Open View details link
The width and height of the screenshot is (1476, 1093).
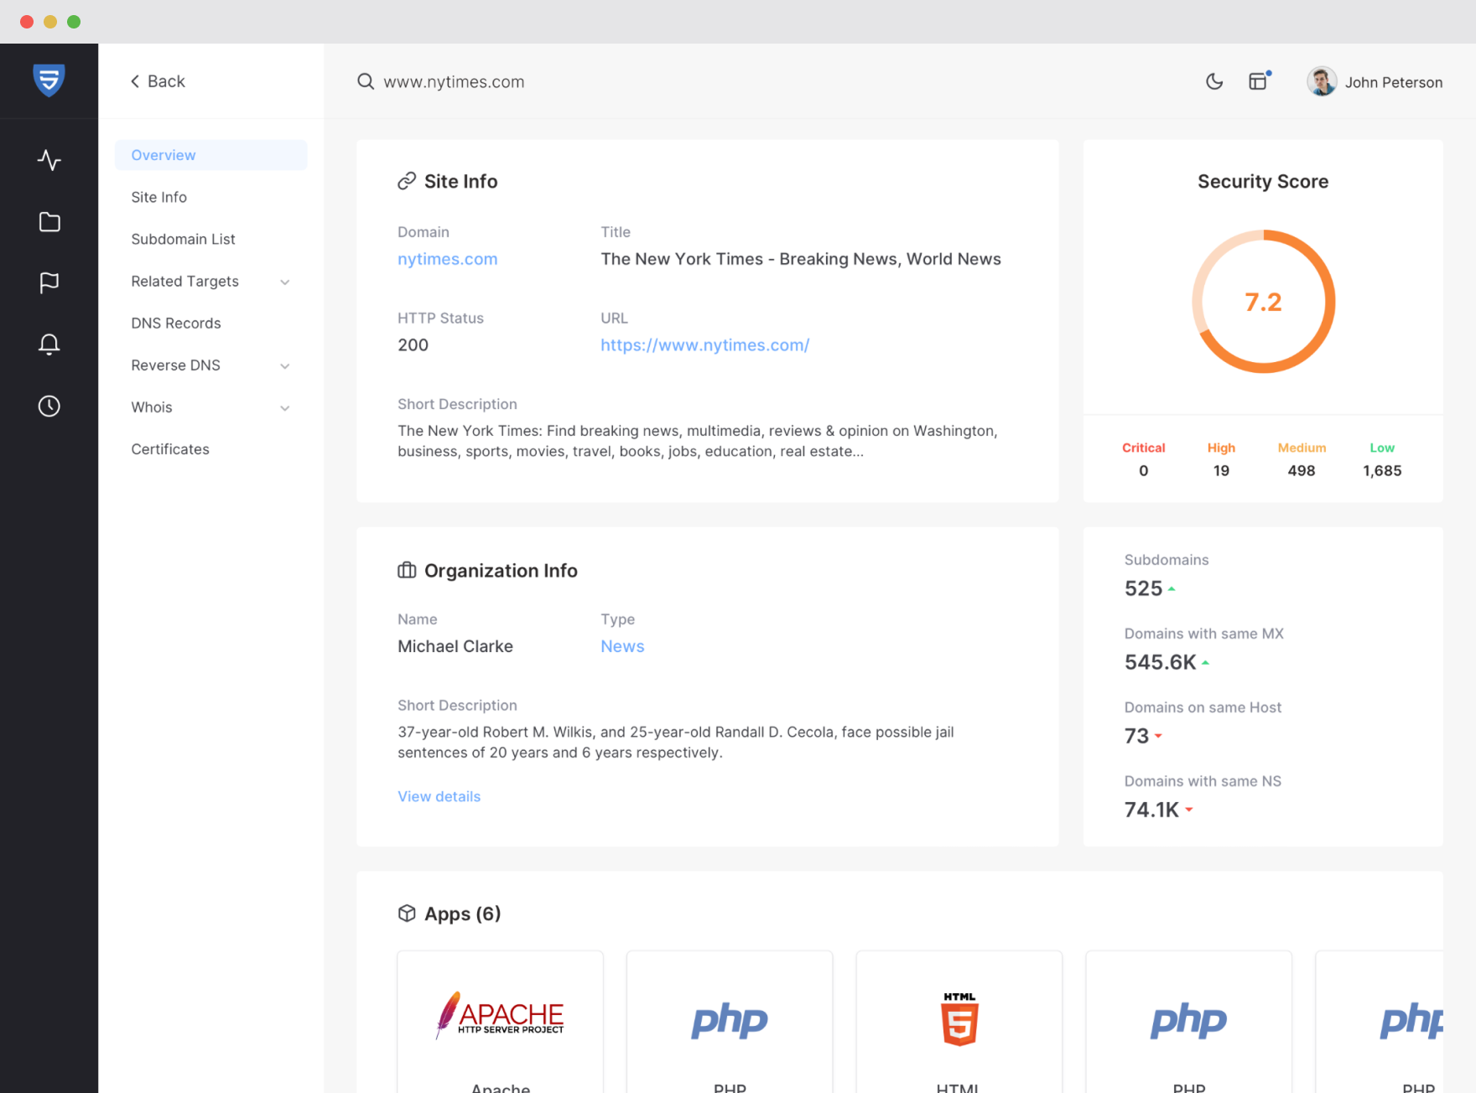[439, 796]
